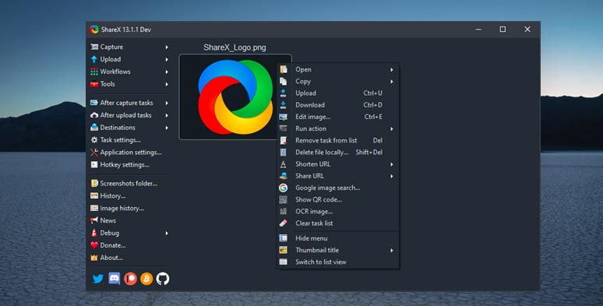The image size is (603, 306).
Task: Select Switch to list view
Action: pos(337,262)
